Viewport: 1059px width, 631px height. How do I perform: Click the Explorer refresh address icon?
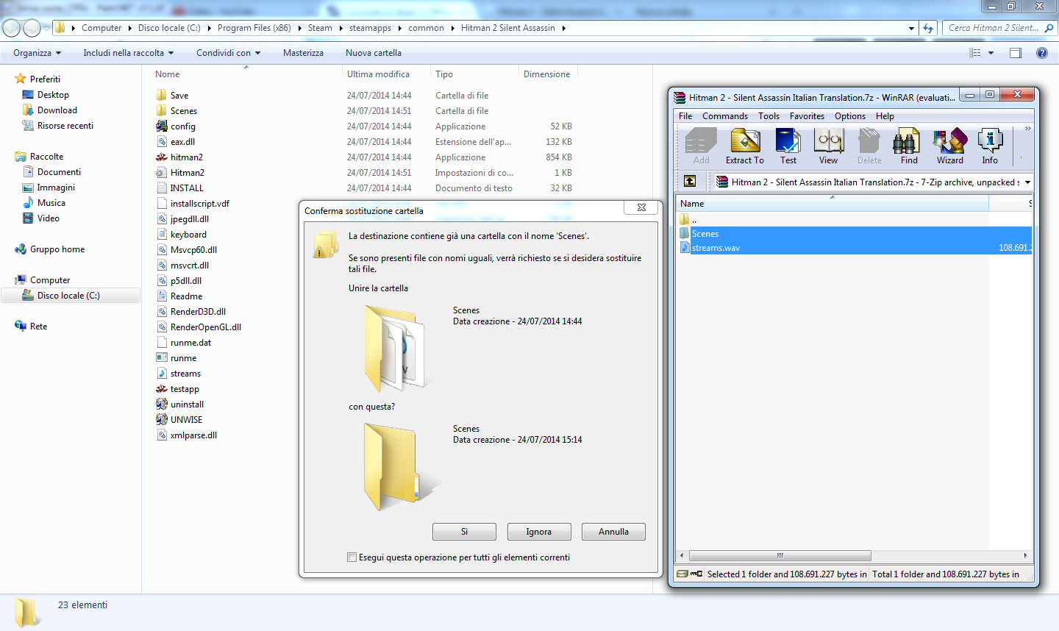pyautogui.click(x=928, y=28)
